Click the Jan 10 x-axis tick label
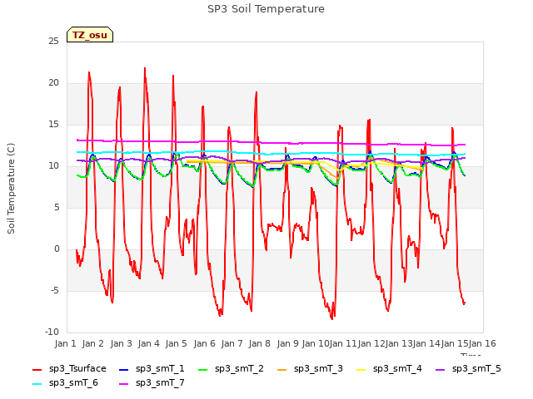 pyautogui.click(x=316, y=343)
